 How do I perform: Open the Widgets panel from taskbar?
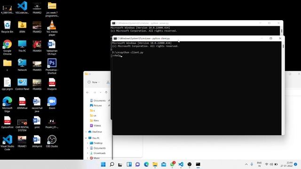point(129,164)
